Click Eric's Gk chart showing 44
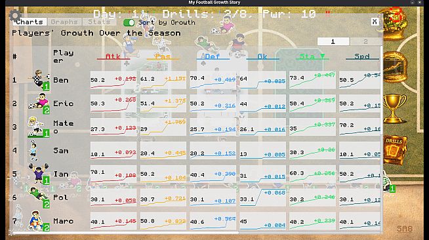This screenshot has height=240, width=429. pos(262,104)
